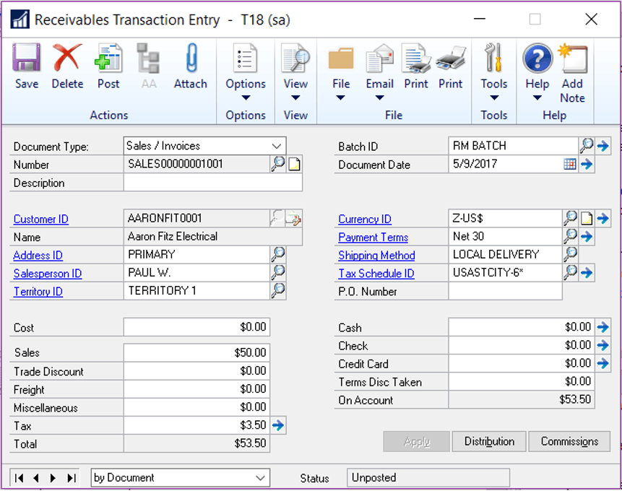The height and width of the screenshot is (491, 622).
Task: Click the Delete red X icon
Action: [67, 66]
